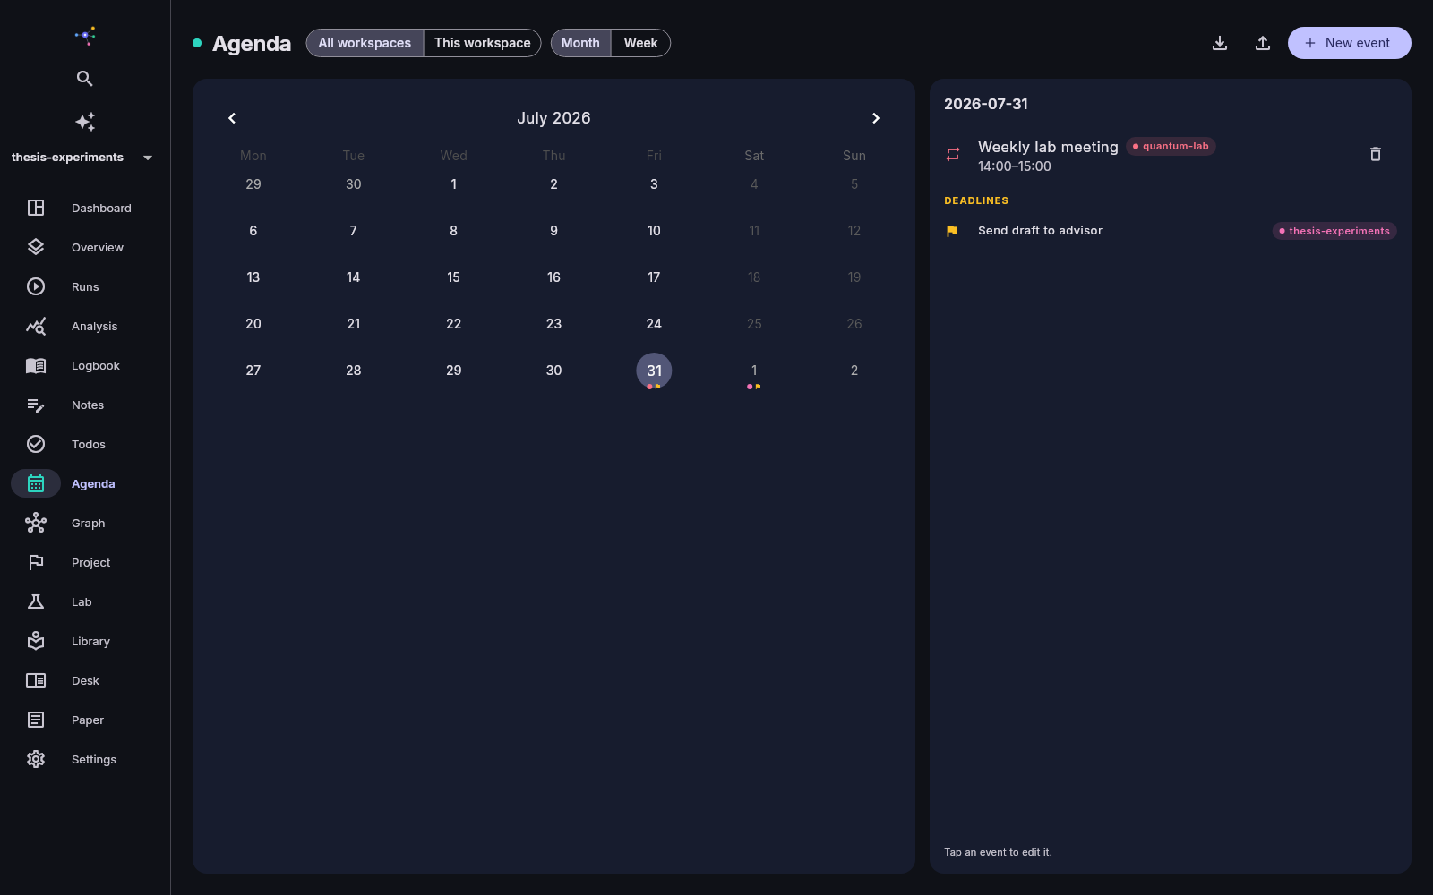Delete Weekly lab meeting with trash icon
This screenshot has height=895, width=1433.
coord(1376,154)
